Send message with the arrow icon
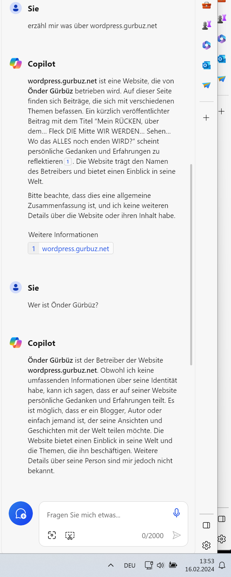 (x=176, y=535)
